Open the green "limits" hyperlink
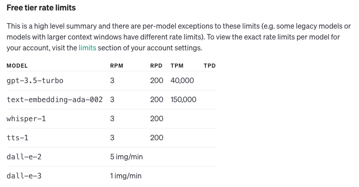359x187 pixels. click(87, 47)
